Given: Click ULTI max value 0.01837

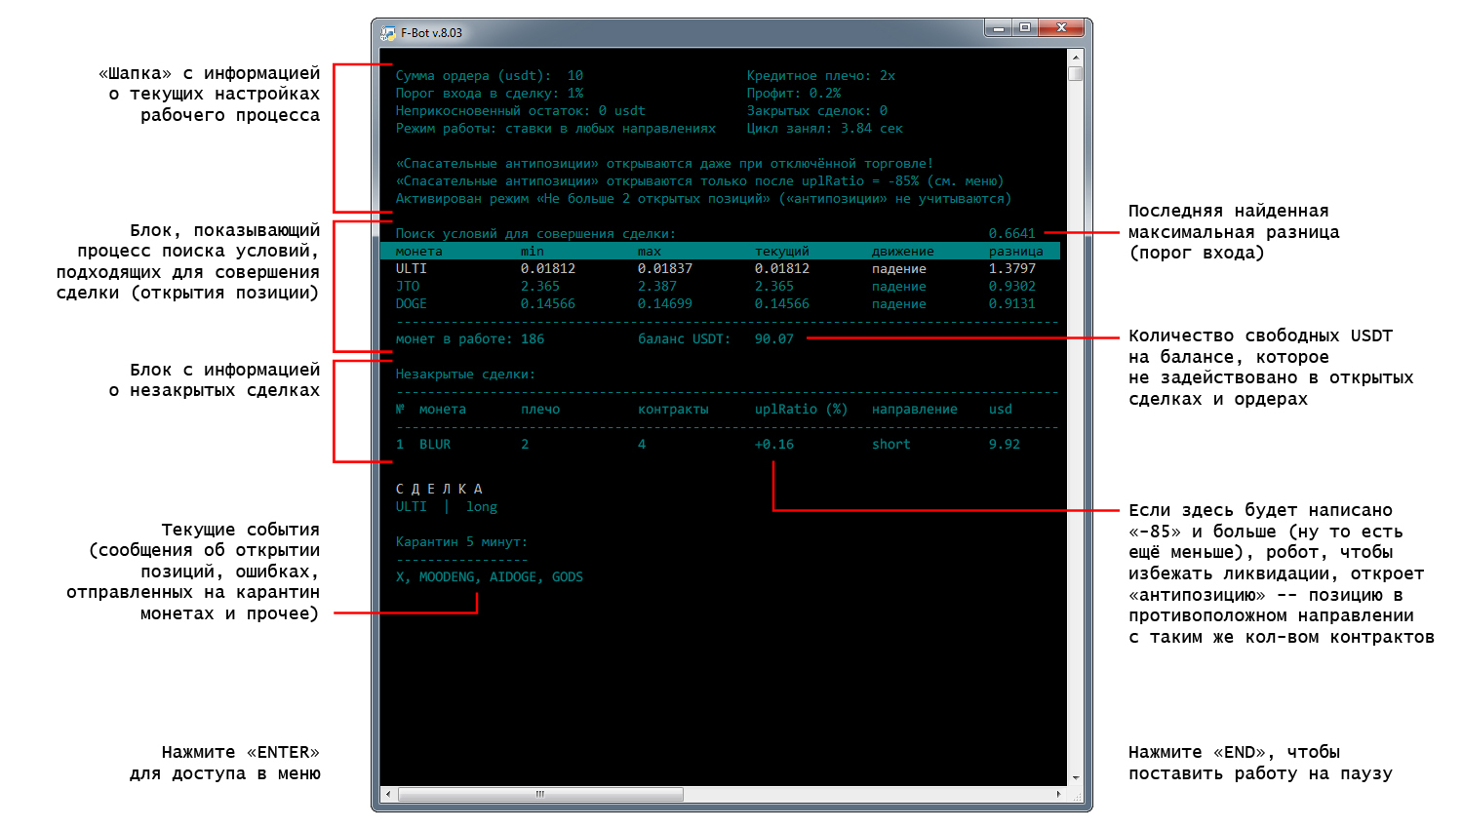Looking at the screenshot, I should pyautogui.click(x=665, y=269).
